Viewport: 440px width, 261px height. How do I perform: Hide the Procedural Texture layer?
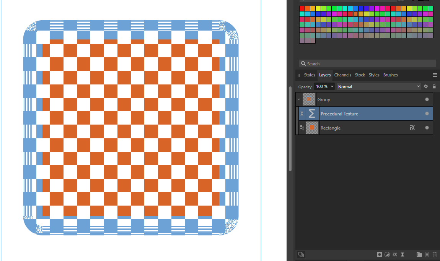click(x=427, y=113)
